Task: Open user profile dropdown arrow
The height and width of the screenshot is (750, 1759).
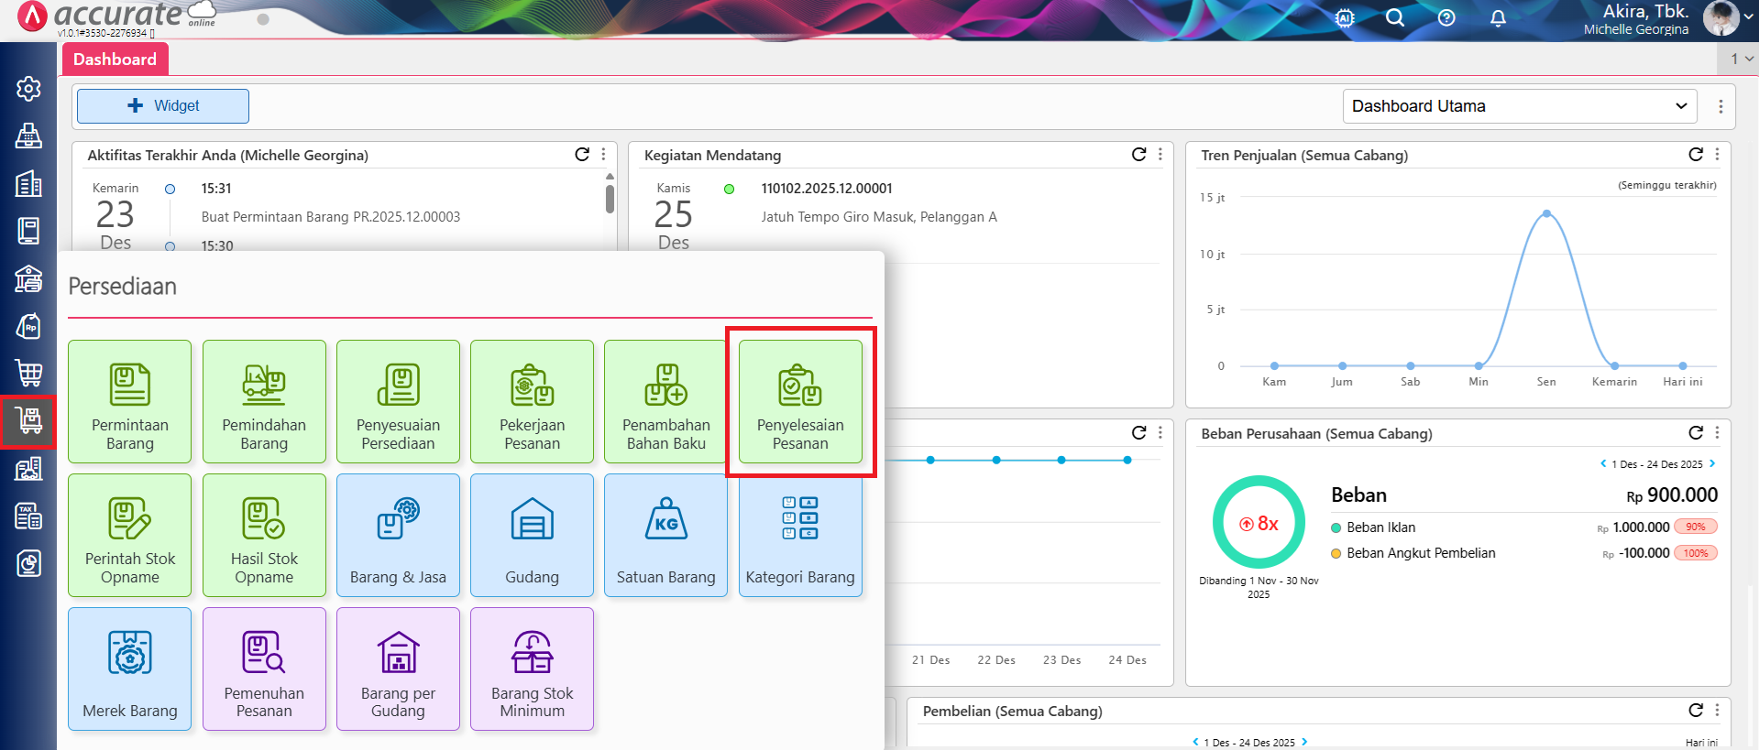Action: (x=1748, y=16)
